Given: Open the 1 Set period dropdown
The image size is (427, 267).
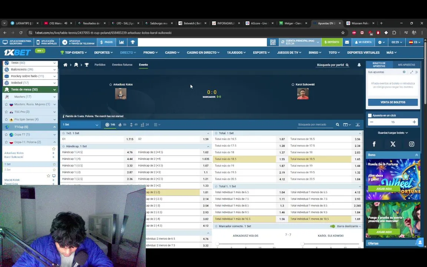Looking at the screenshot, I should tap(80, 125).
